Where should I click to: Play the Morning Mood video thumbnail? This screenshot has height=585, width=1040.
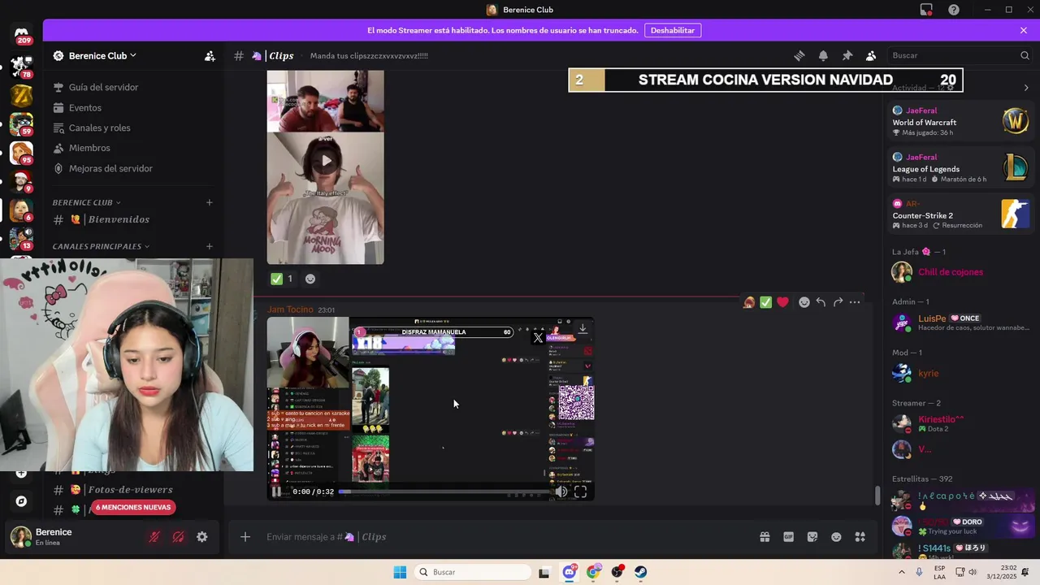[326, 161]
